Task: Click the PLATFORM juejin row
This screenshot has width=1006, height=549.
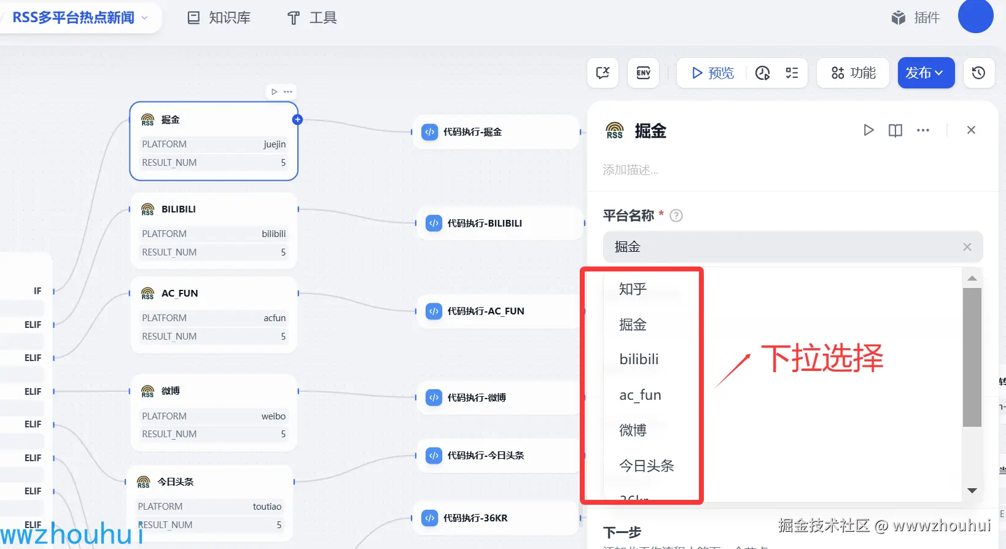Action: pyautogui.click(x=214, y=144)
